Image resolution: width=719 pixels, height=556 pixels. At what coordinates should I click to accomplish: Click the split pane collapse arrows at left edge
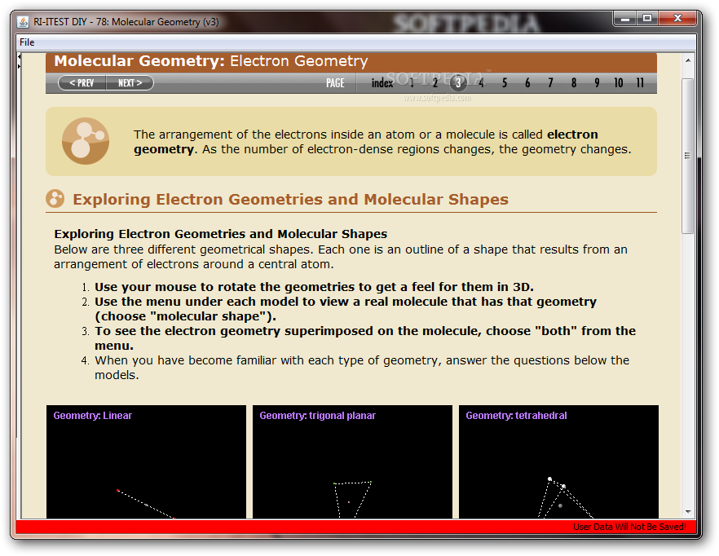tap(19, 61)
